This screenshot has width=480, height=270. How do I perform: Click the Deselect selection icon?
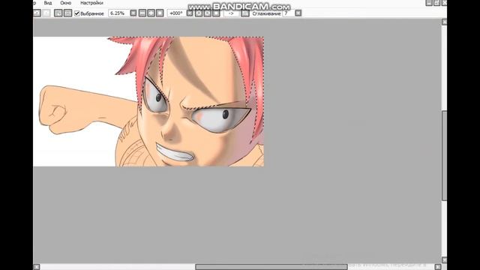click(x=58, y=13)
